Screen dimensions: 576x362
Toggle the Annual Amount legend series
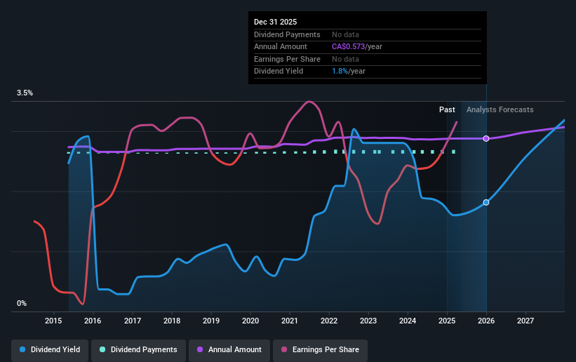[x=229, y=349]
